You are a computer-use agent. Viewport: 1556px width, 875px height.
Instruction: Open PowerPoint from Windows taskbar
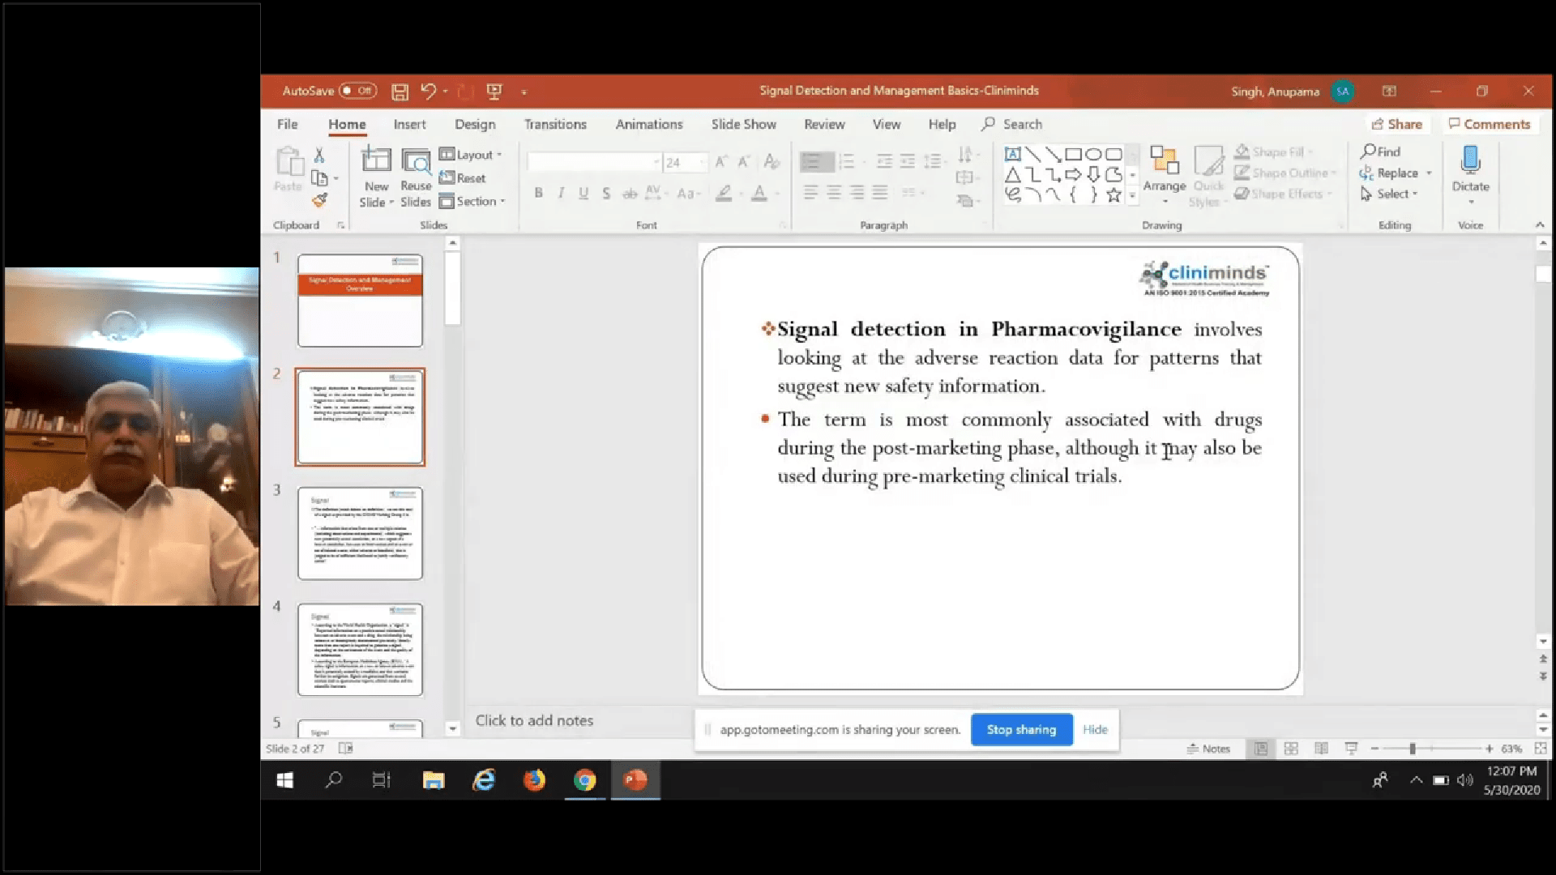[635, 780]
